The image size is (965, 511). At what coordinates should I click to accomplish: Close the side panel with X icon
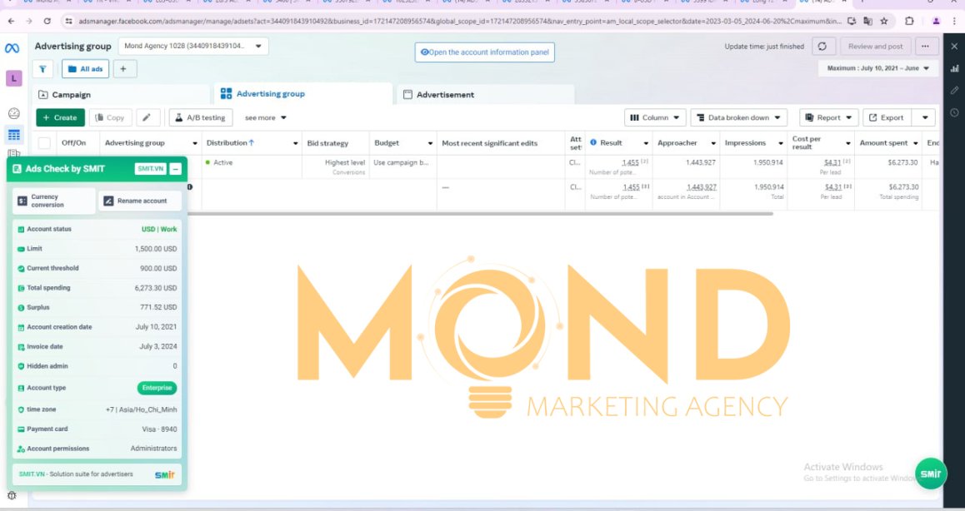(954, 46)
